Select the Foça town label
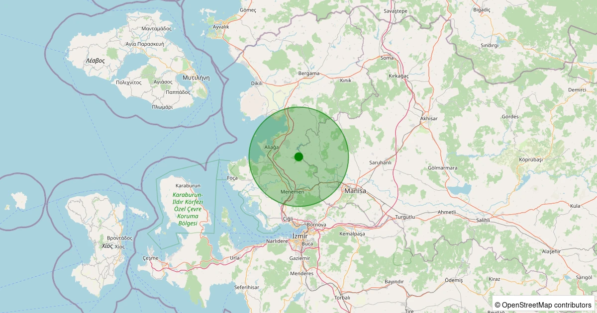This screenshot has height=313, width=597. [x=232, y=178]
